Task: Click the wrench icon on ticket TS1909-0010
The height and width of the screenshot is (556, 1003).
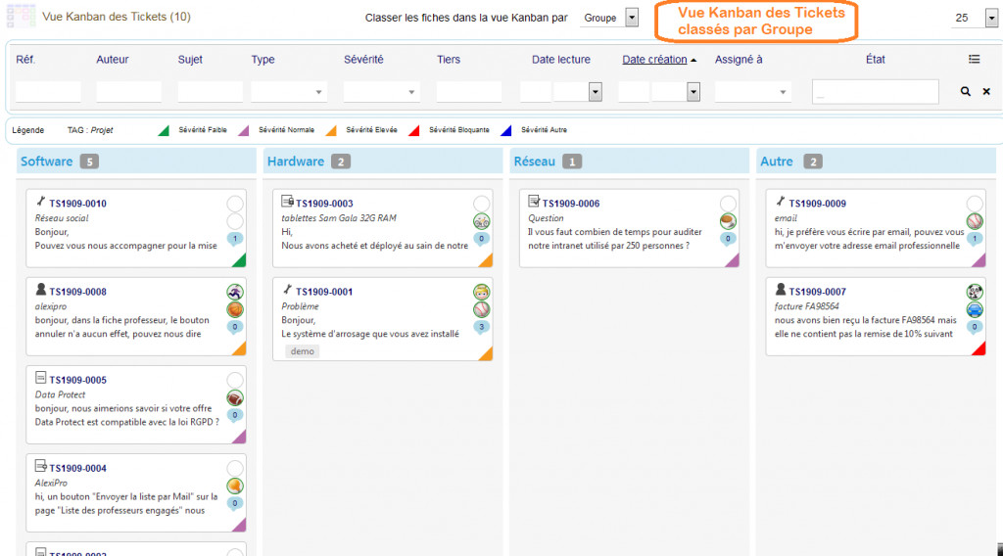Action: pyautogui.click(x=41, y=202)
